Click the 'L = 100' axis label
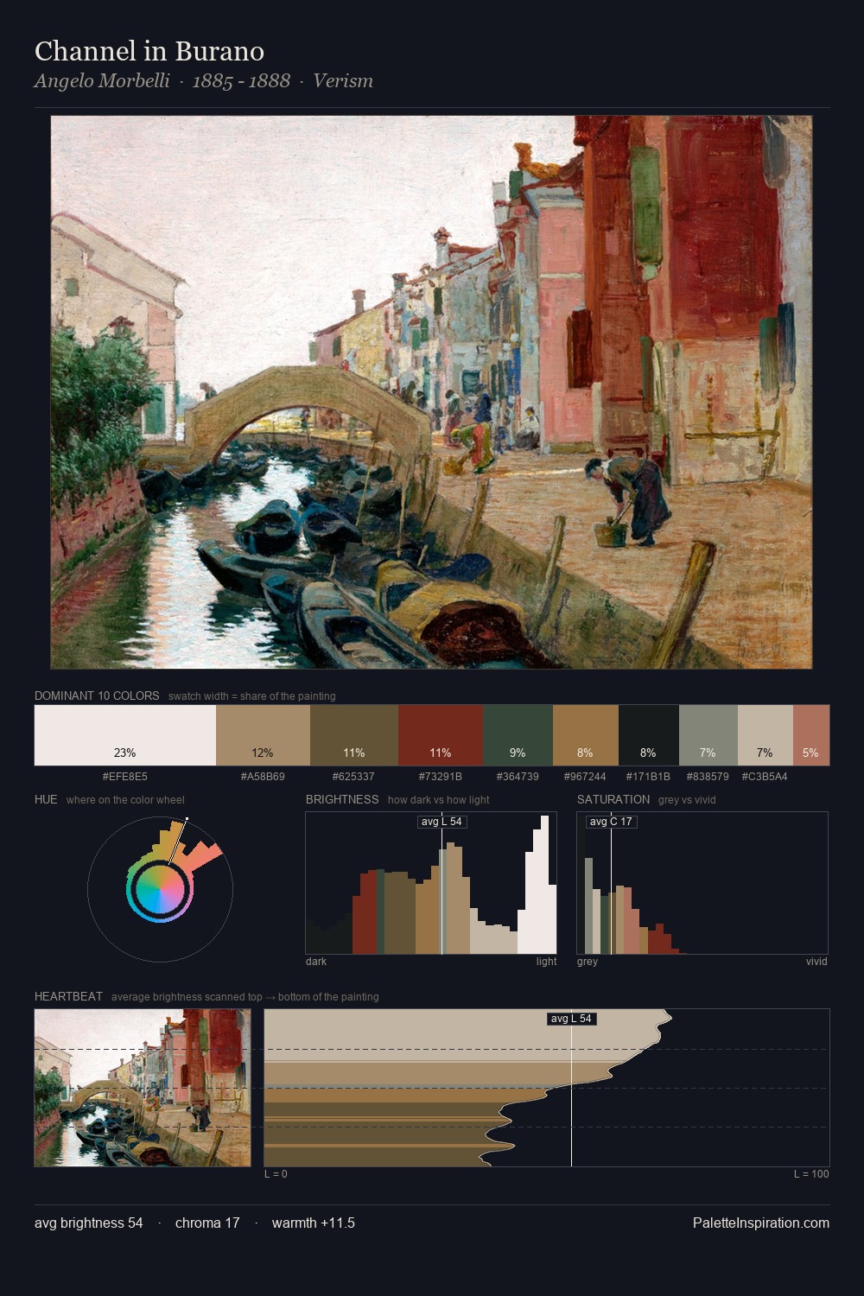 (x=811, y=1174)
